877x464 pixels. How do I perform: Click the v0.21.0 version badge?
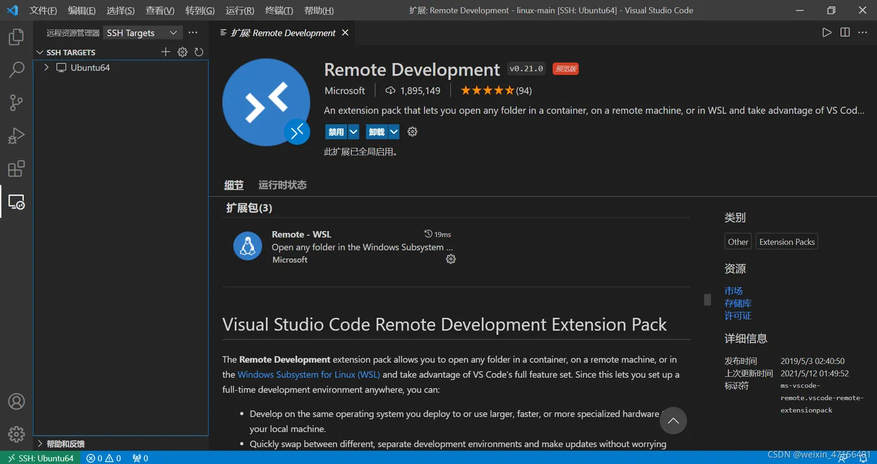point(526,69)
